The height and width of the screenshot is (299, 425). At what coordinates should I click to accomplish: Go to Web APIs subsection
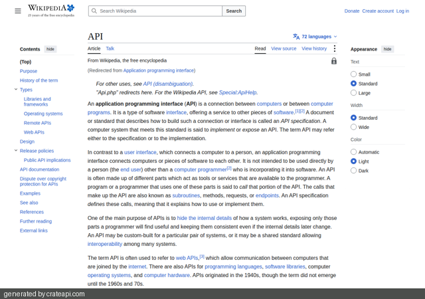[x=34, y=132]
